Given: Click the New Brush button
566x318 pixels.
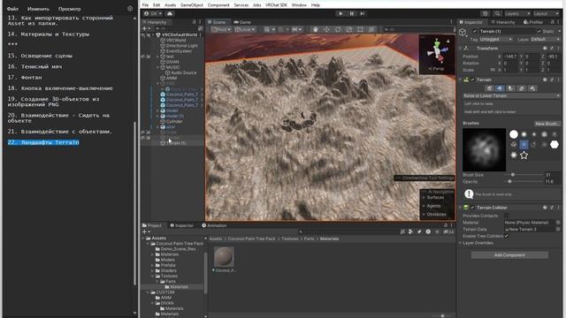Looking at the screenshot, I should [547, 124].
